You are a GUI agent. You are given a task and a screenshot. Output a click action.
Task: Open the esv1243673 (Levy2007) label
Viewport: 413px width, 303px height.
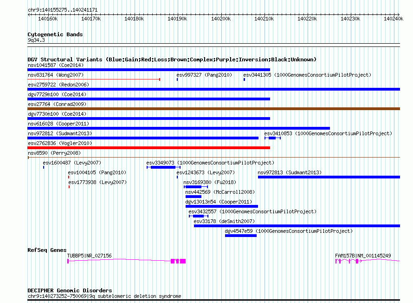click(206, 172)
